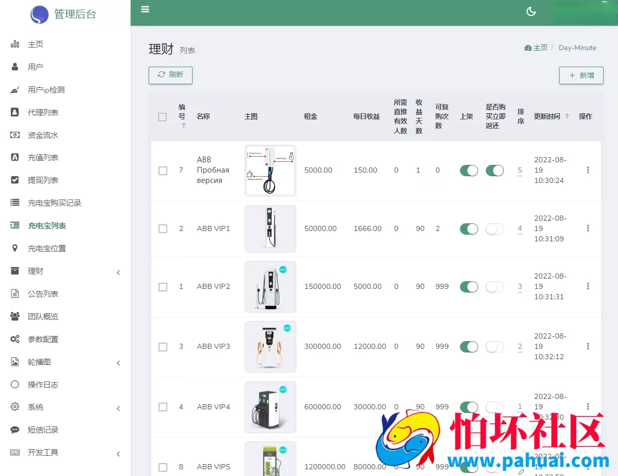Disable 上架 switch for ABB VIP1
Screen dimensions: 618x476
point(469,229)
